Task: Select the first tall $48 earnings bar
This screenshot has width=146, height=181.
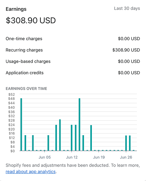Action: pos(21,125)
